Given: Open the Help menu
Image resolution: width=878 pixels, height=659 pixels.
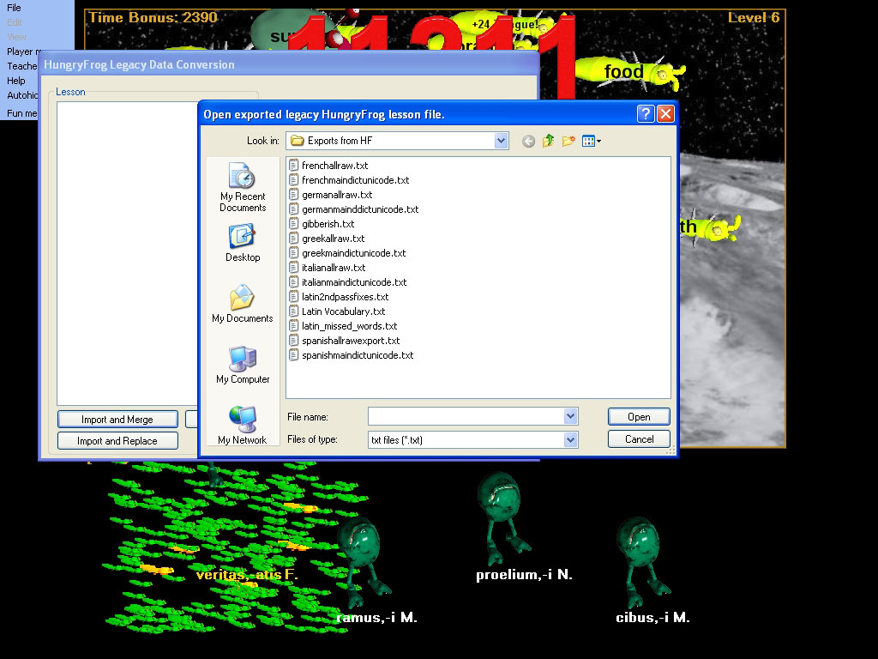Looking at the screenshot, I should click(16, 81).
